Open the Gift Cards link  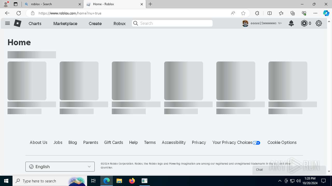point(114,142)
